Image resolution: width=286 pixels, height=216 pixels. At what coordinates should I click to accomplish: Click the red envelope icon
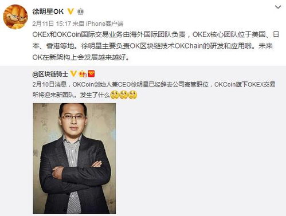91,74
